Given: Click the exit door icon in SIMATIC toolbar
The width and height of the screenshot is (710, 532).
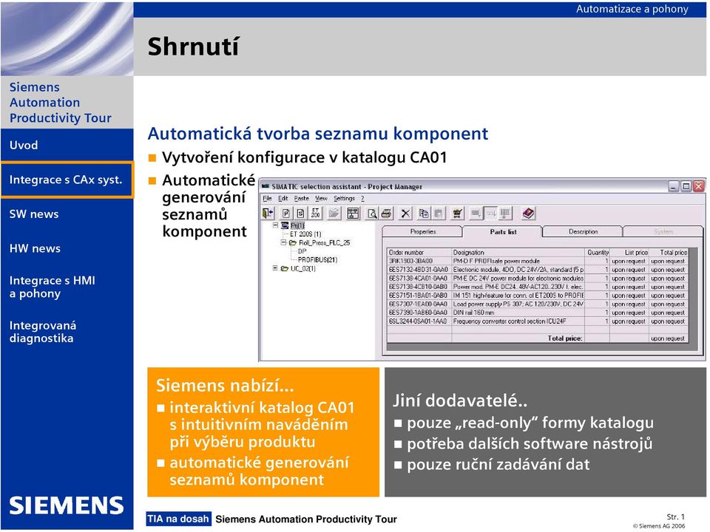Looking at the screenshot, I should tap(268, 213).
